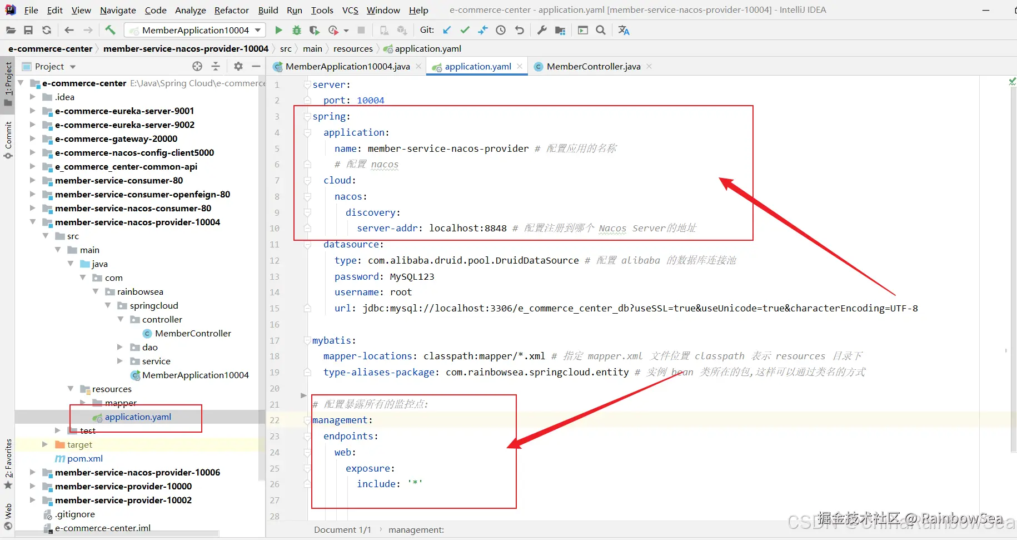Open Search Everywhere magnifier icon
The width and height of the screenshot is (1017, 540).
pos(601,30)
